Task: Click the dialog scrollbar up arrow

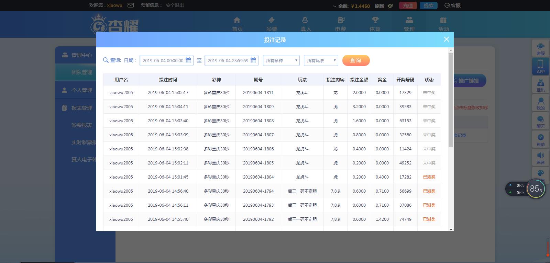Action: pos(451,51)
